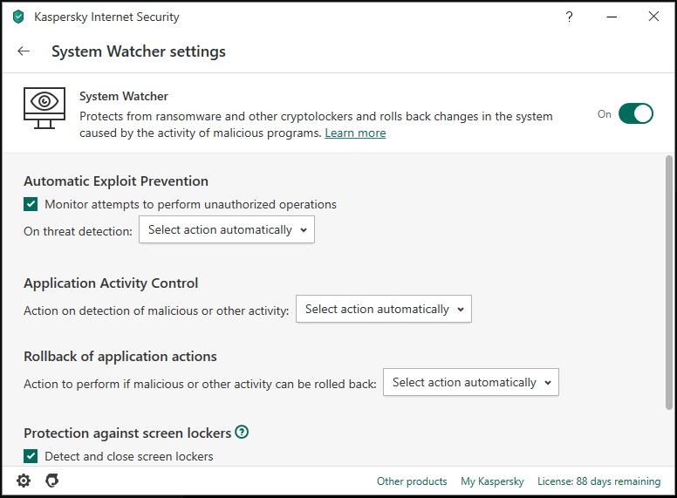Click the Rollback of application actions heading
This screenshot has width=677, height=498.
click(x=120, y=357)
